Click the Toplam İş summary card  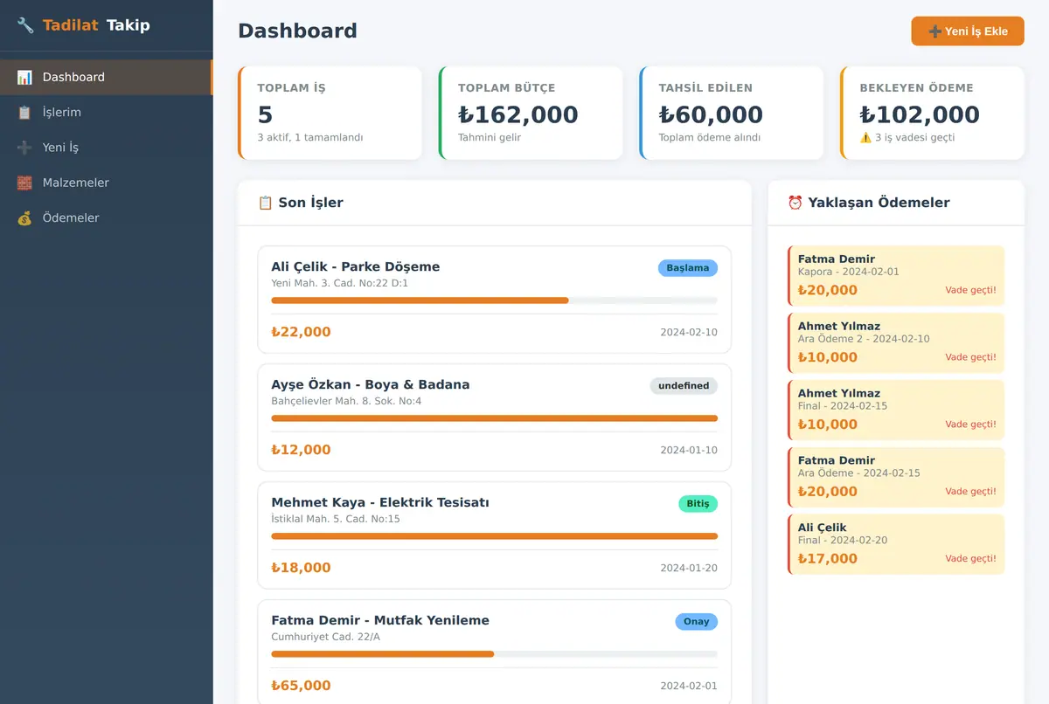click(x=330, y=114)
